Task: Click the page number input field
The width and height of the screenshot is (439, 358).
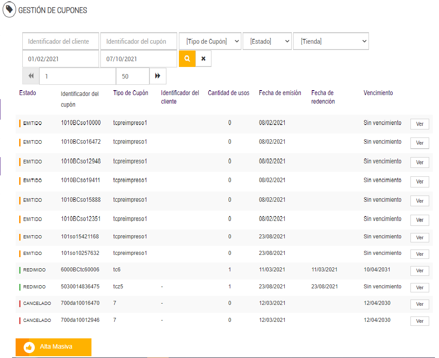Action: (x=77, y=76)
